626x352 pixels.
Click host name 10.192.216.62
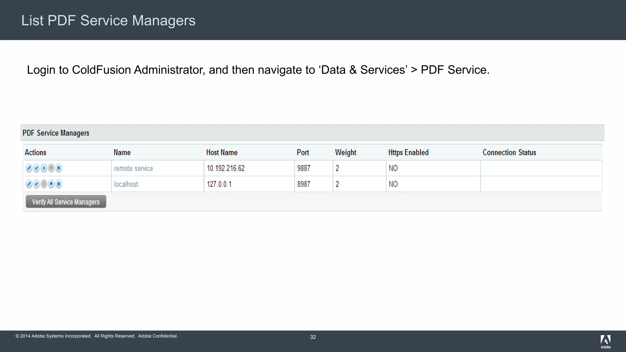226,168
